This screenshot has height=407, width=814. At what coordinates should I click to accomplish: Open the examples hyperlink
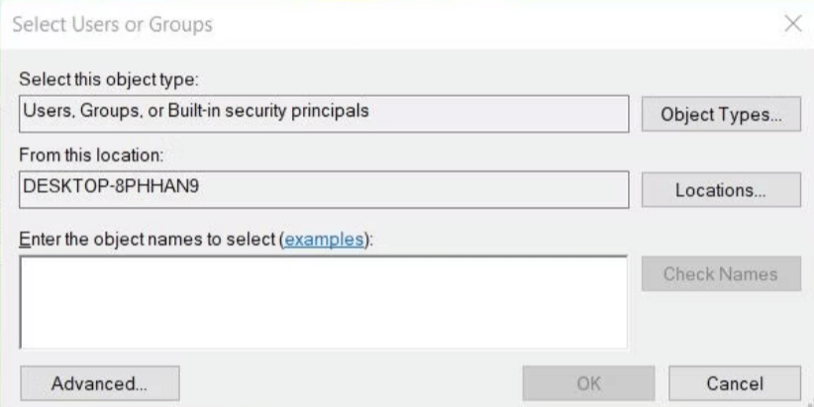pyautogui.click(x=325, y=240)
